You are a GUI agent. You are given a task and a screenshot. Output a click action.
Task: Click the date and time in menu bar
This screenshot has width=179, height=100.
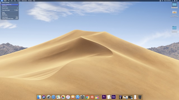[167, 1]
